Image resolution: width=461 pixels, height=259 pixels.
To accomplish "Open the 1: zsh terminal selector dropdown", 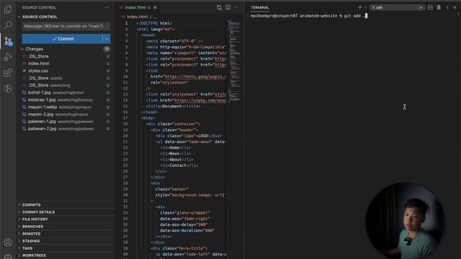I will pyautogui.click(x=397, y=7).
